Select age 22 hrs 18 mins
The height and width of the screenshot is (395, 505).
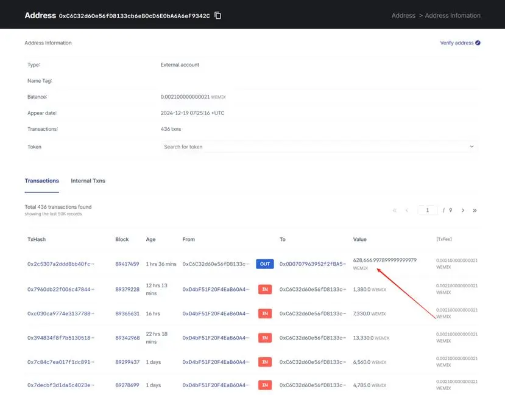click(x=157, y=338)
